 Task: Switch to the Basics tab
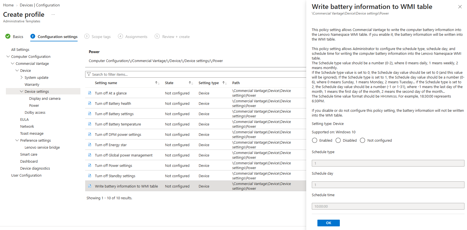pyautogui.click(x=18, y=37)
